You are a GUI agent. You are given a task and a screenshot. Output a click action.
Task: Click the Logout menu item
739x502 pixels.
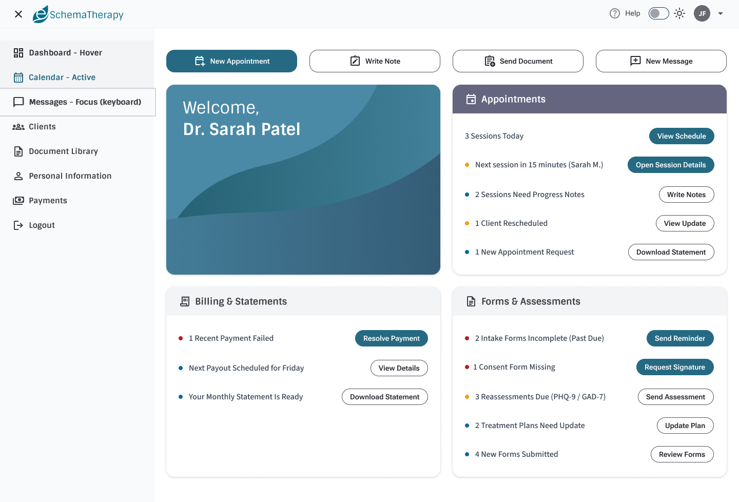point(77,225)
